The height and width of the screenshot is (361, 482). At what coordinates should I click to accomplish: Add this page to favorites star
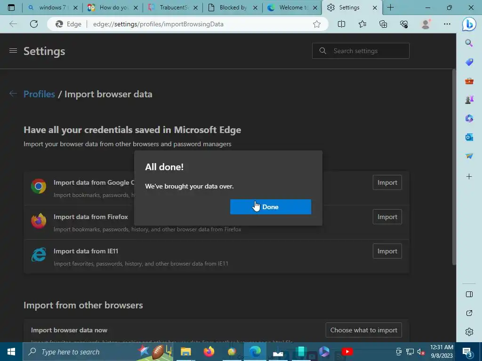coord(317,24)
